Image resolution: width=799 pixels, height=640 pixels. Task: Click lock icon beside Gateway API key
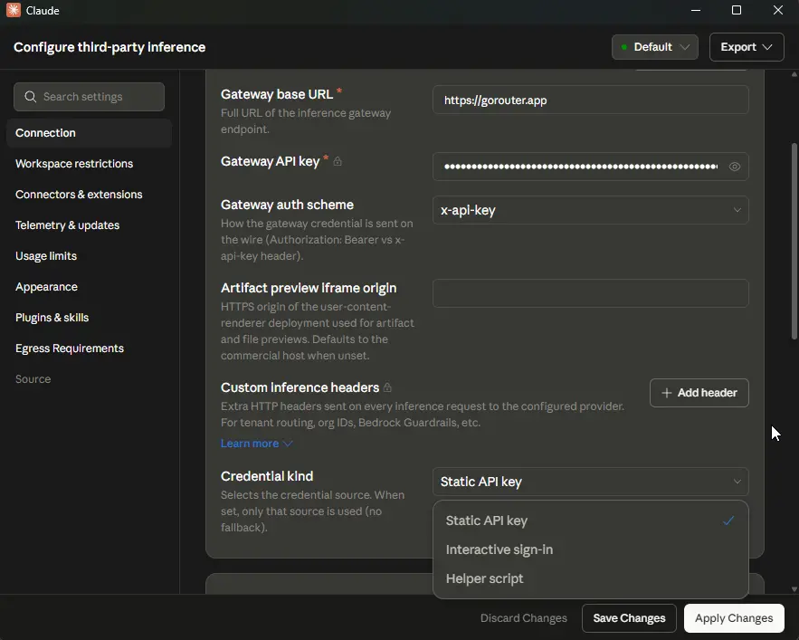tap(338, 161)
